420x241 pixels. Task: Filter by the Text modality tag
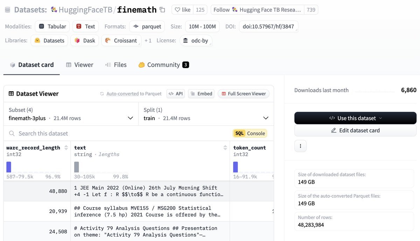point(86,27)
